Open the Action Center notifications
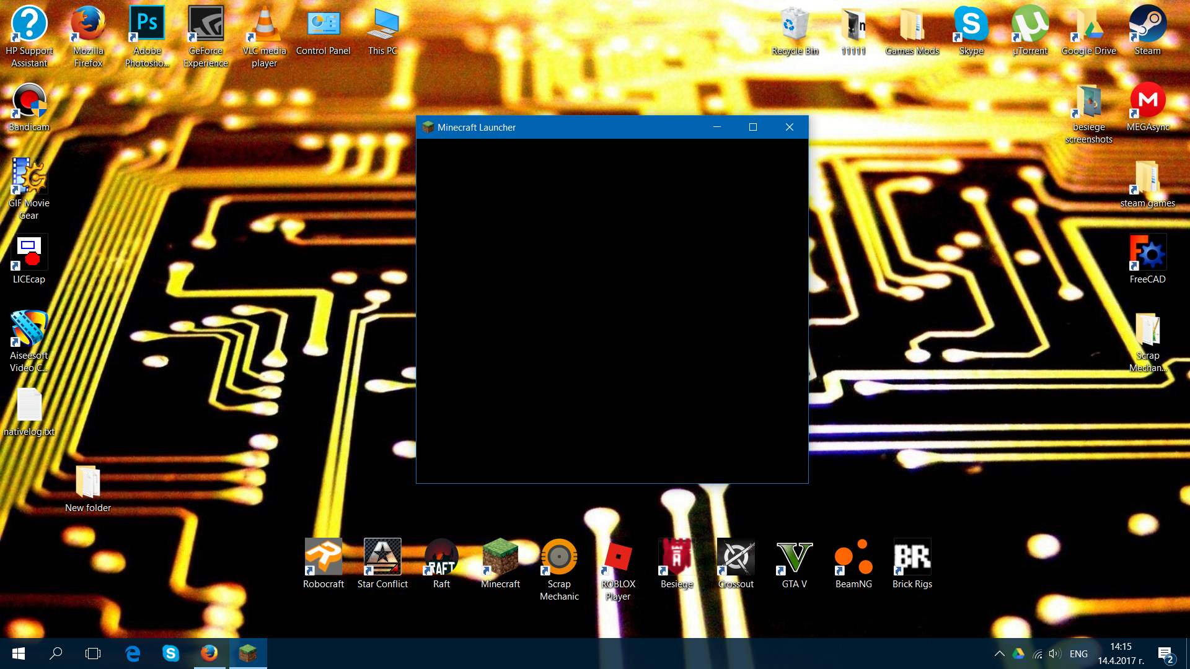This screenshot has height=669, width=1190. [1165, 654]
